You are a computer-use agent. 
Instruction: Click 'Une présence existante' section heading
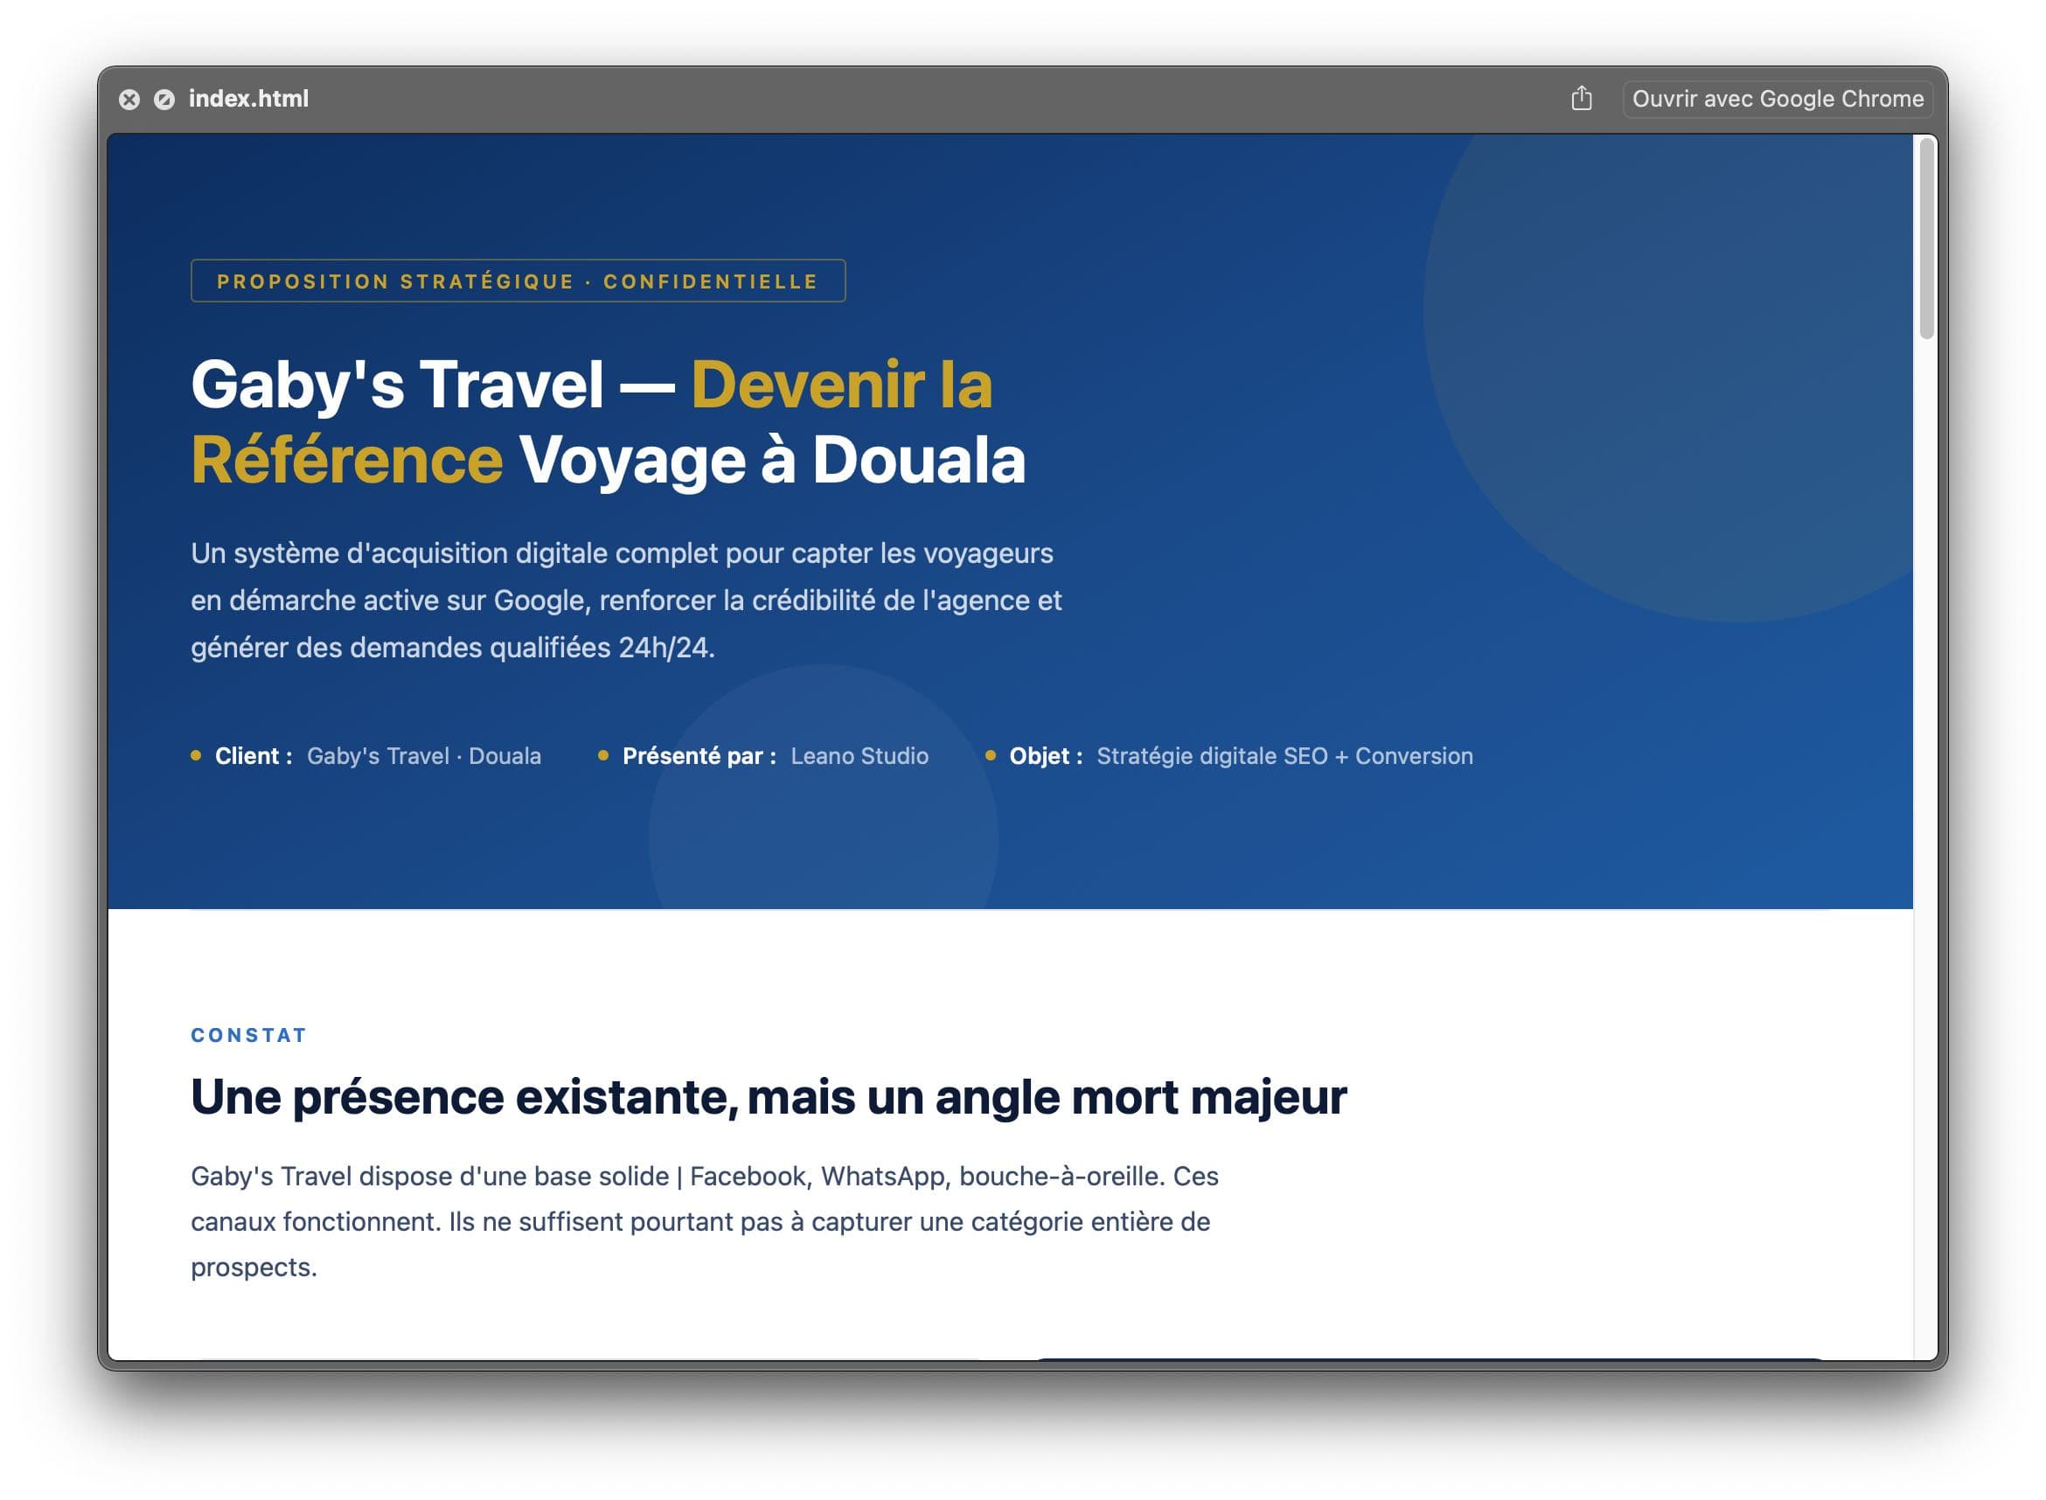[769, 1097]
